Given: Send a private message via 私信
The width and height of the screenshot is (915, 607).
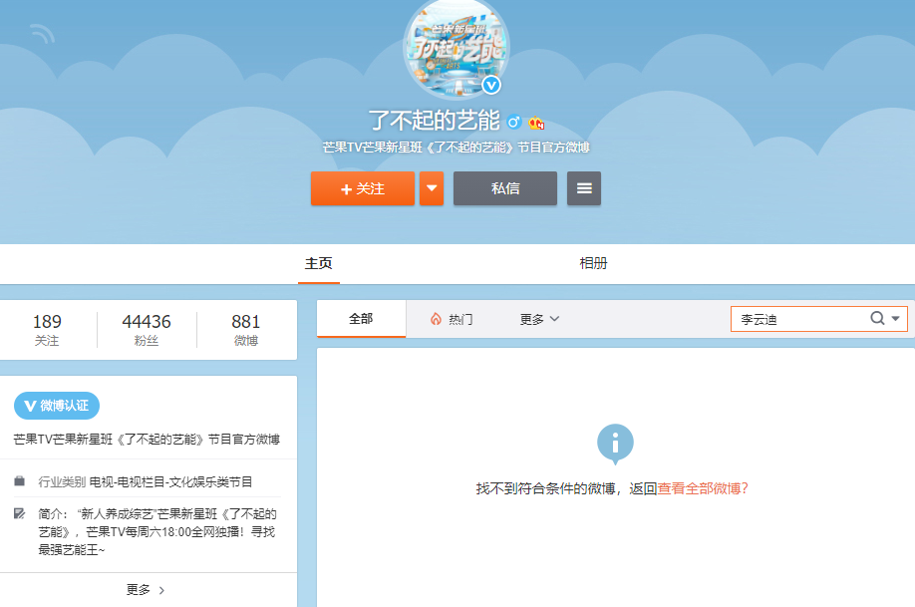Looking at the screenshot, I should click(505, 188).
